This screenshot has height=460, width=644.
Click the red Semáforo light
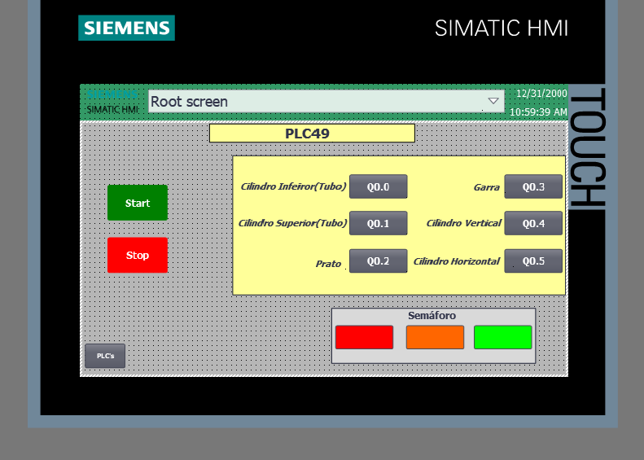364,337
